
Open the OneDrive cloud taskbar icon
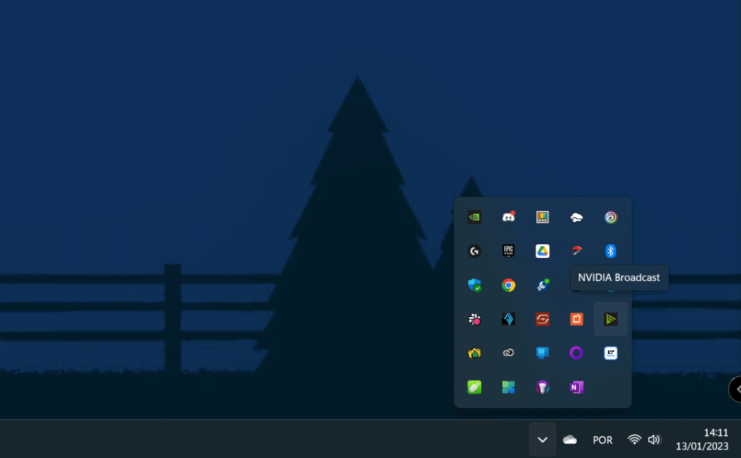(570, 439)
